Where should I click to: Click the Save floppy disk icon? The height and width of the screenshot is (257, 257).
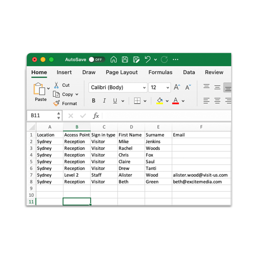[x=125, y=60]
